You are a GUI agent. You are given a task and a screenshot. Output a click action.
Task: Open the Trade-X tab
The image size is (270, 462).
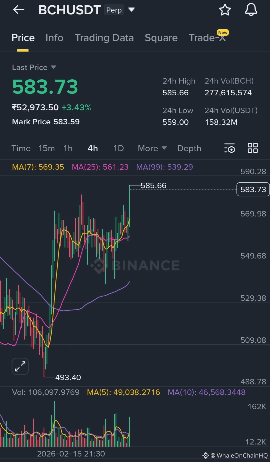tap(207, 38)
